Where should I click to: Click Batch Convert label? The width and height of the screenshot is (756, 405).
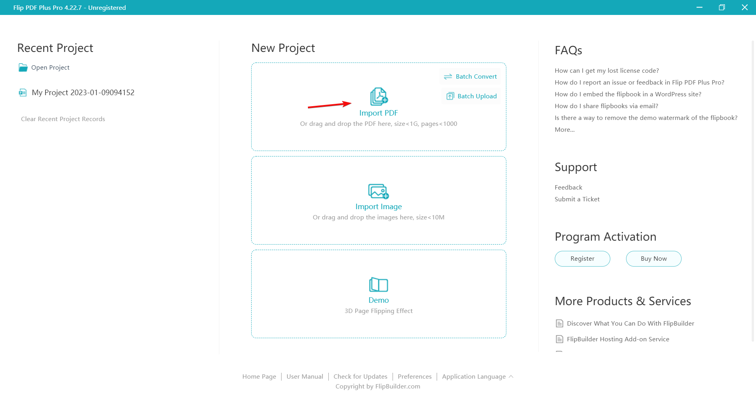476,77
